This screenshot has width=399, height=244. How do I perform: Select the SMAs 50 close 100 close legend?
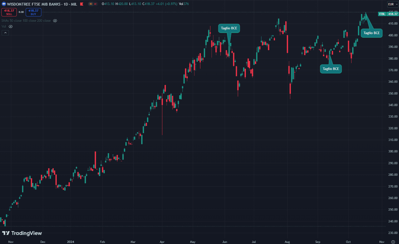[x=26, y=21]
